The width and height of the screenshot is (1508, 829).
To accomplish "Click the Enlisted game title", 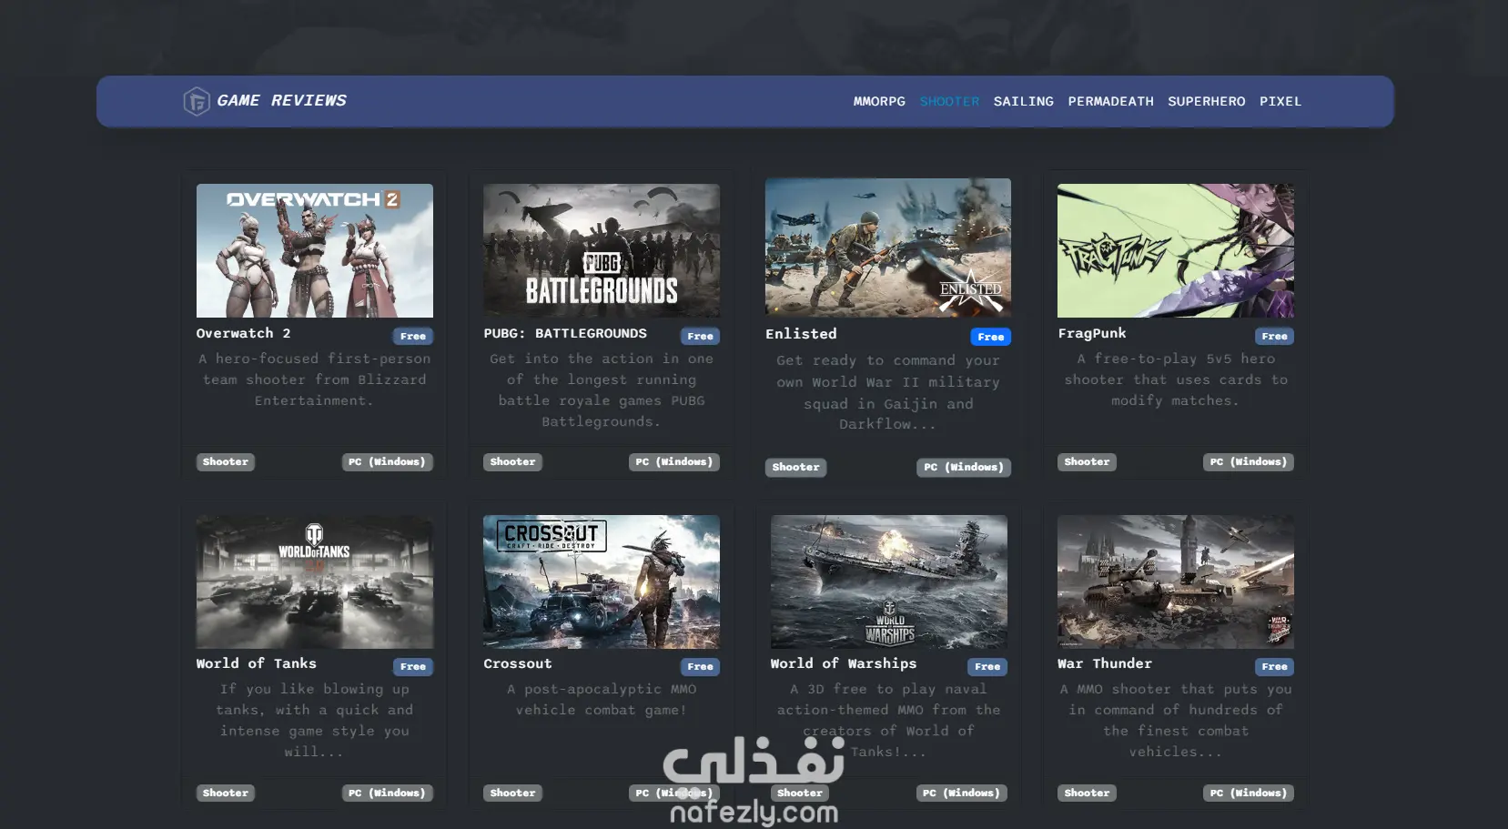I will (x=801, y=334).
